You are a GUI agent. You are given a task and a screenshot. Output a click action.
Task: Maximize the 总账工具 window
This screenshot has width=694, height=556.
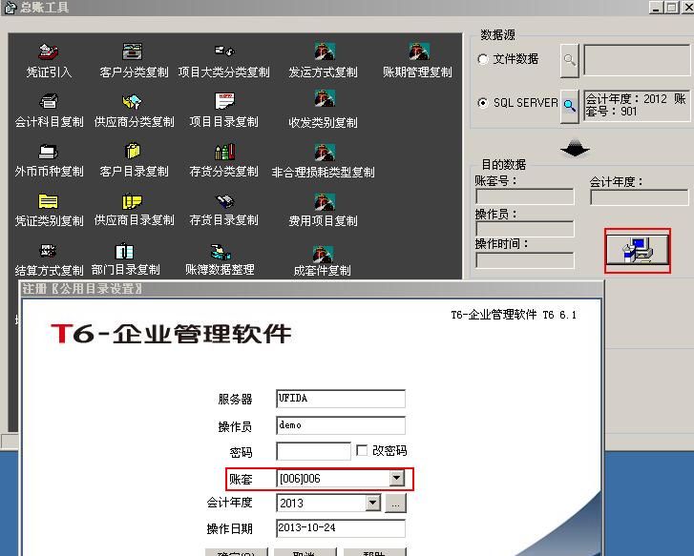tap(671, 7)
